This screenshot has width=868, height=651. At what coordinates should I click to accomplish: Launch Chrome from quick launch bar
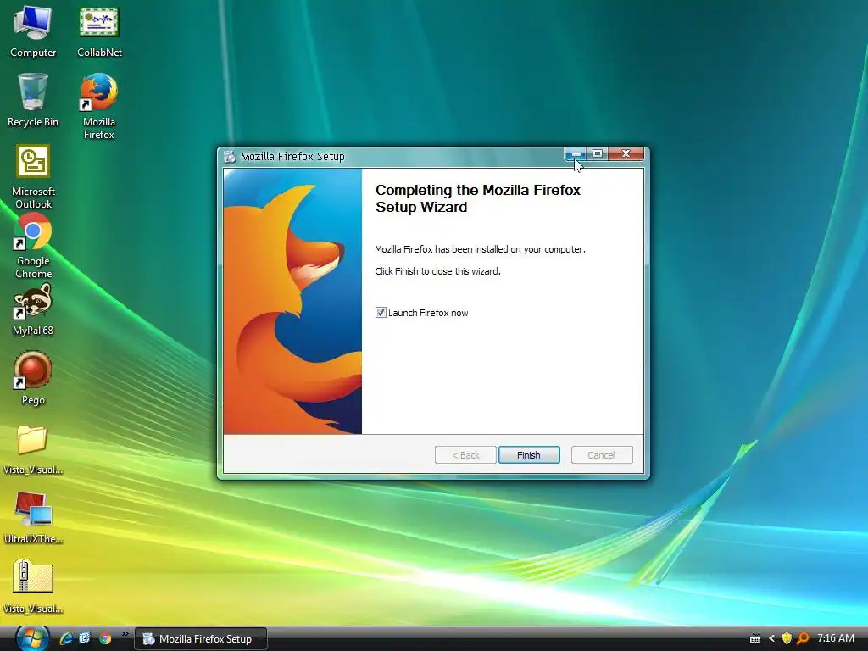pos(104,639)
